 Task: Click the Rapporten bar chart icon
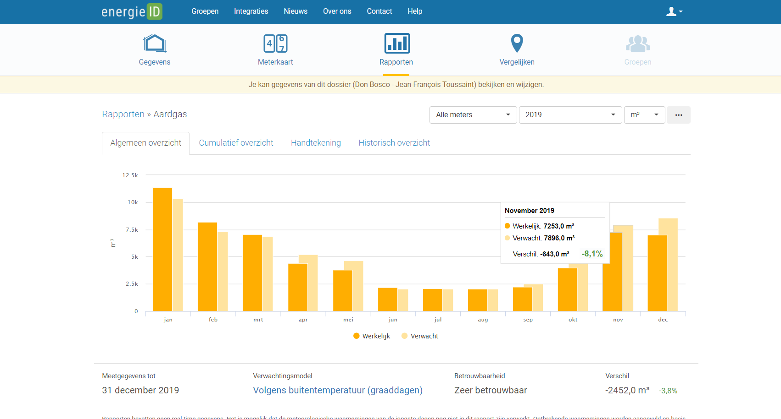396,44
